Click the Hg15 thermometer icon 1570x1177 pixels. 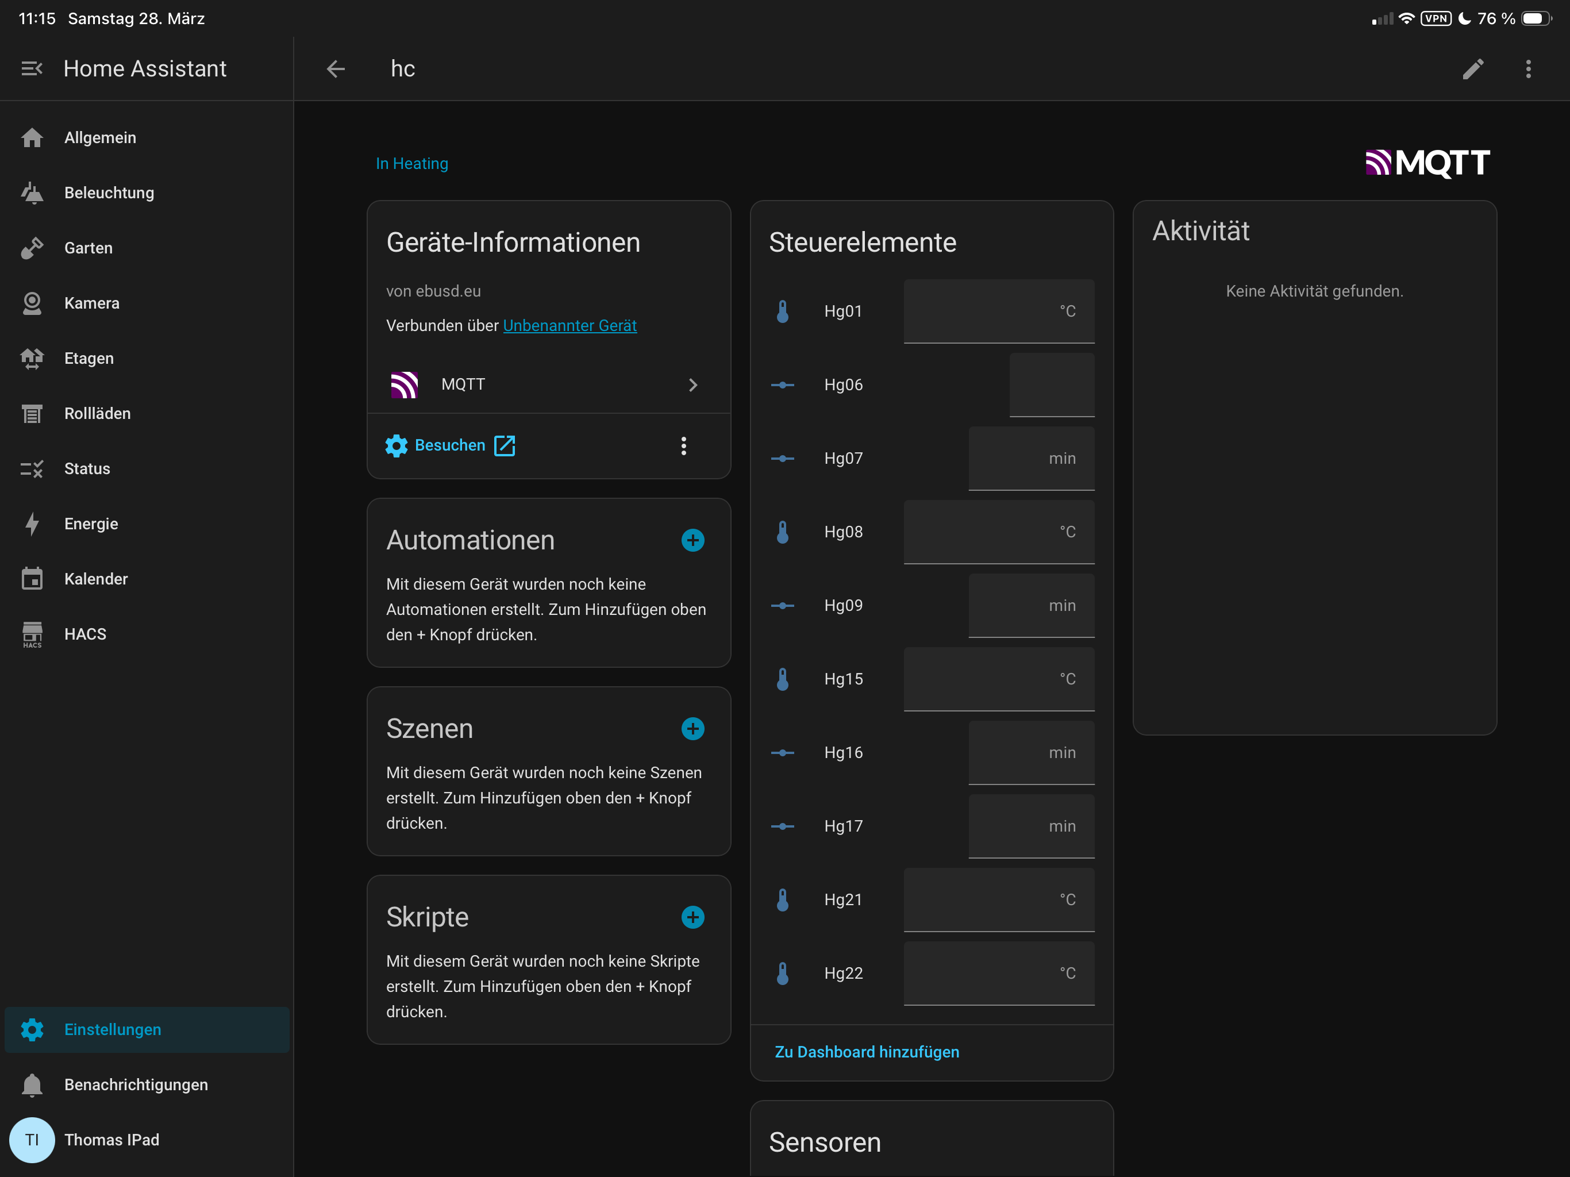(782, 679)
